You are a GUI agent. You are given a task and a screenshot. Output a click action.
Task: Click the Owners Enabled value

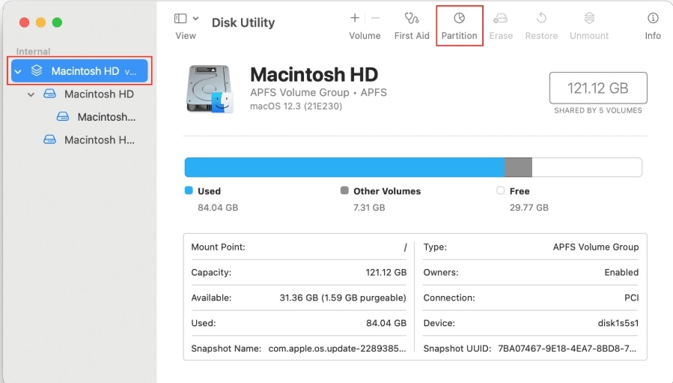click(x=621, y=273)
